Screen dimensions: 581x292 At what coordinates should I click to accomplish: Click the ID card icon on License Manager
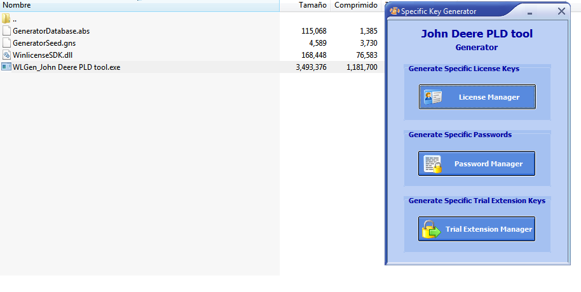(x=433, y=97)
